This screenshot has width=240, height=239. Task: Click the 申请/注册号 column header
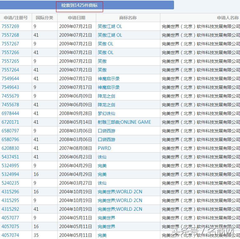(x=16, y=18)
